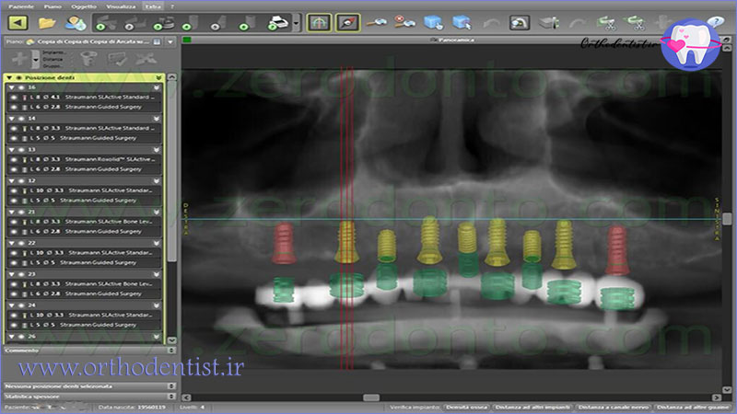Toggle visibility eye for tooth 14

pos(21,119)
